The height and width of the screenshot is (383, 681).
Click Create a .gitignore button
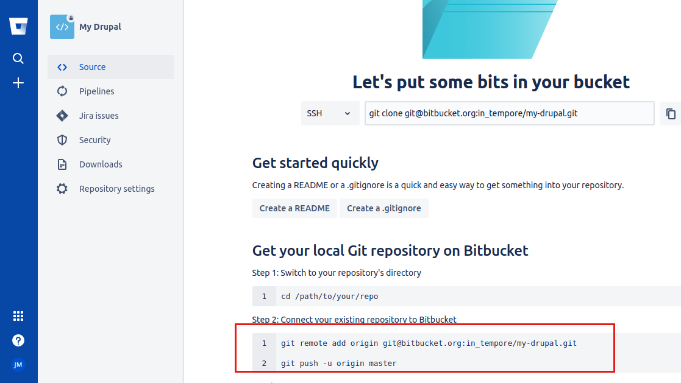point(384,208)
